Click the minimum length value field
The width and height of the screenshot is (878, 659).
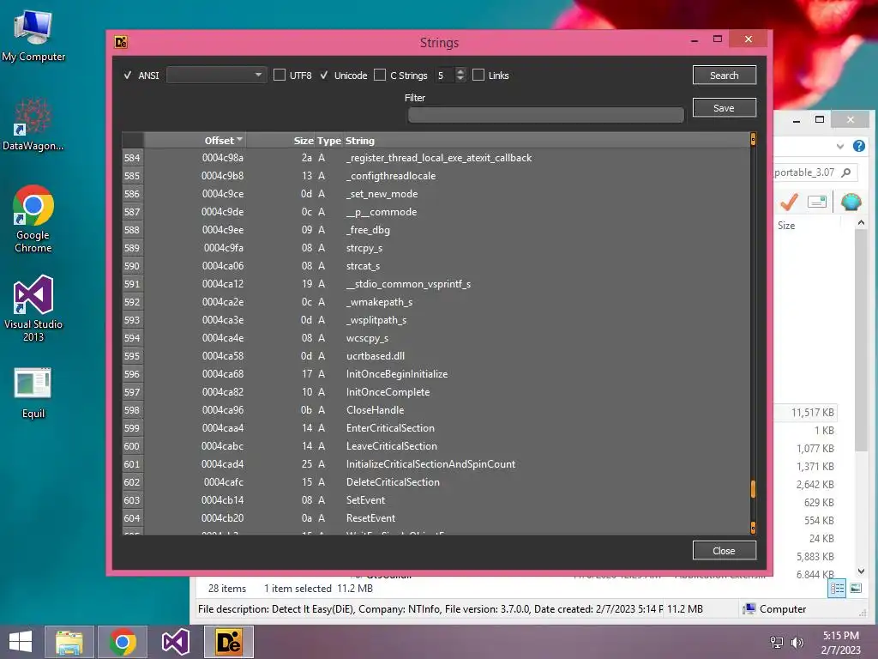coord(444,76)
